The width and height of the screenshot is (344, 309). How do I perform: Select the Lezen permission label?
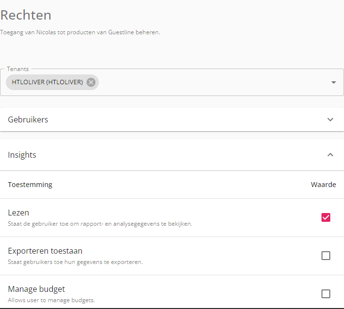tap(19, 213)
